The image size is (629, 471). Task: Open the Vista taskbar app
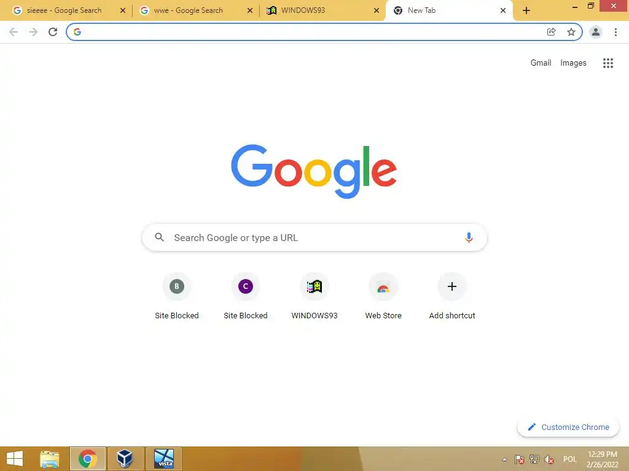tap(163, 459)
